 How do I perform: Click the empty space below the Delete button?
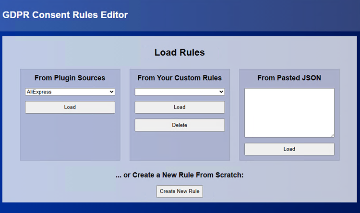pos(180,146)
